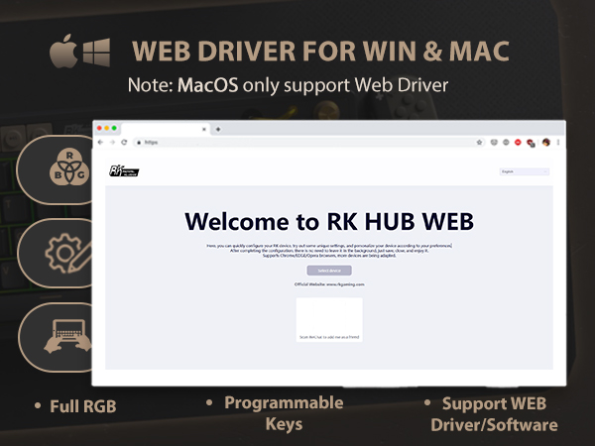Select the active browser tab
This screenshot has height=446, width=595.
coord(165,129)
